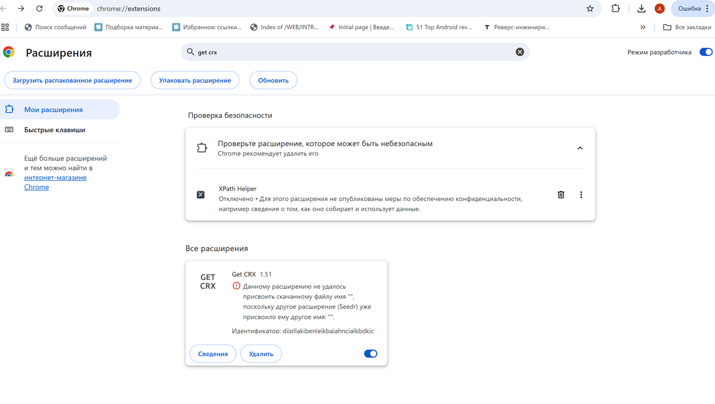Open bookmark Реверс-инжинири...
Image resolution: width=715 pixels, height=404 pixels.
pyautogui.click(x=517, y=27)
